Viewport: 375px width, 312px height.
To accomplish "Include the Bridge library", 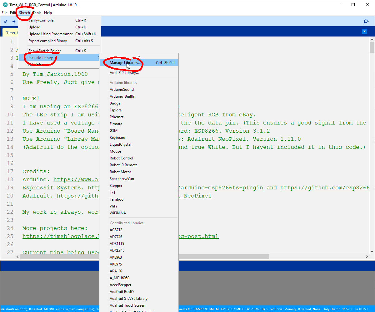I will (x=139, y=103).
